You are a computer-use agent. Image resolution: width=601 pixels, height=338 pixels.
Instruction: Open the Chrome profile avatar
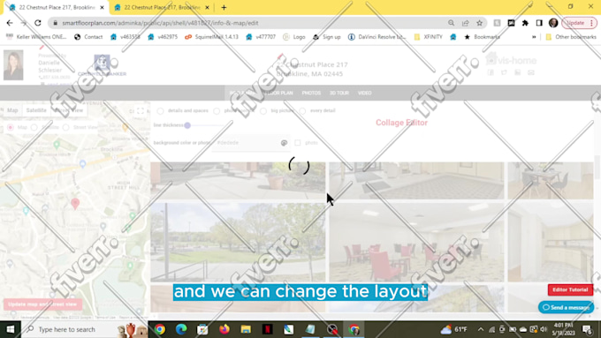pyautogui.click(x=553, y=23)
